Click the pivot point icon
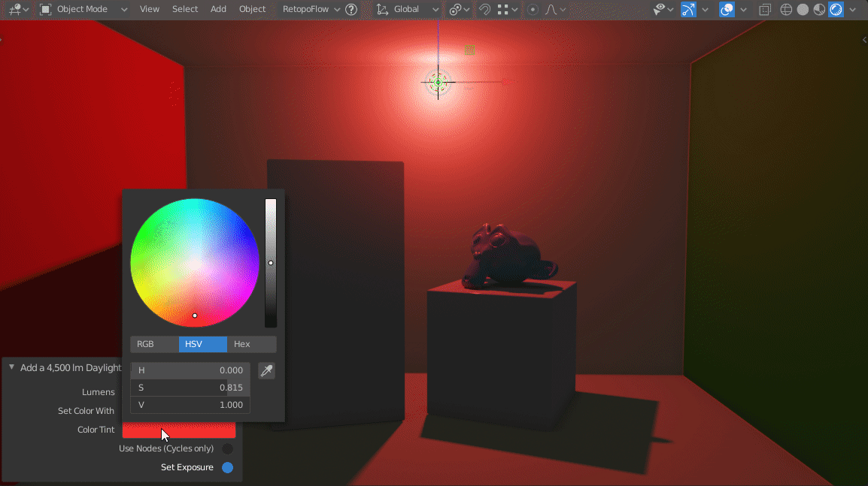 coord(455,10)
